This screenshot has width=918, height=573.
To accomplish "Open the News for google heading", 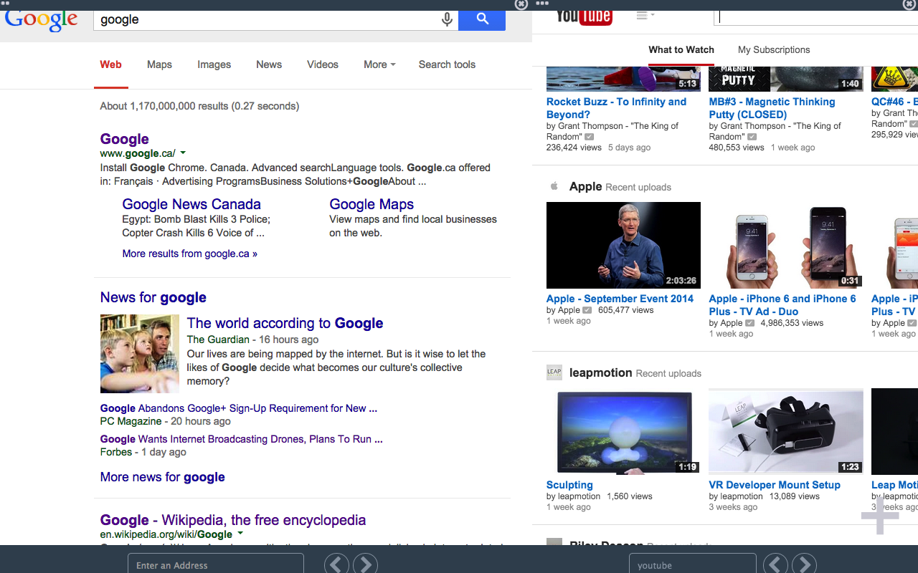I will coord(153,297).
